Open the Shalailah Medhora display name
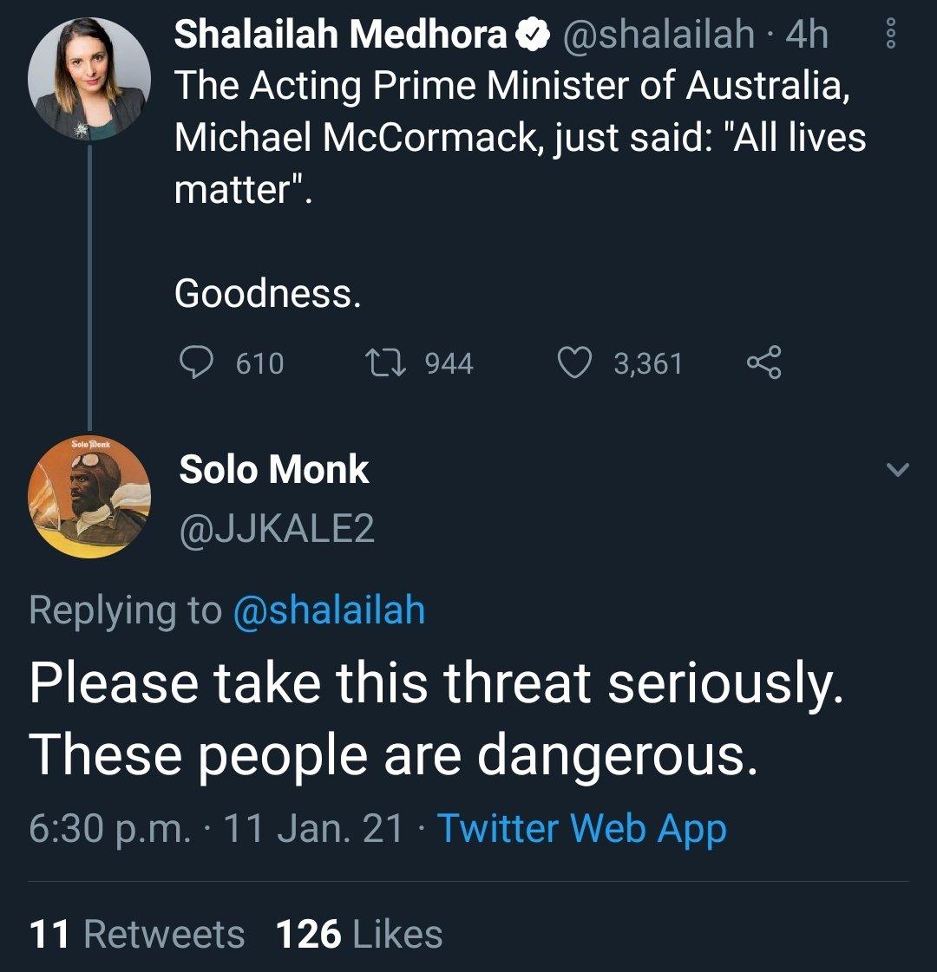This screenshot has height=972, width=937. pyautogui.click(x=340, y=36)
